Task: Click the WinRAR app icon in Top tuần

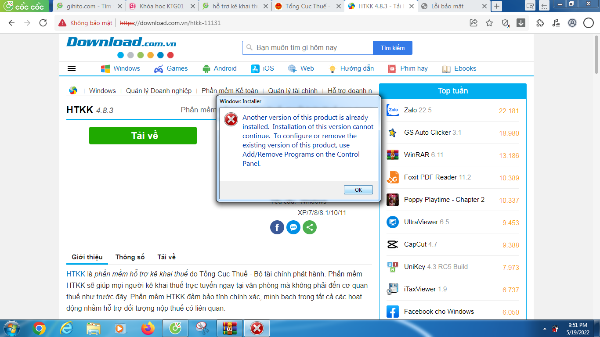Action: (393, 155)
